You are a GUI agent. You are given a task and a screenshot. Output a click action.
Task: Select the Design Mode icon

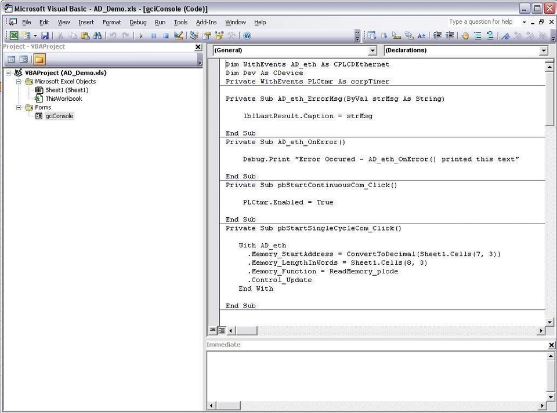click(x=178, y=35)
